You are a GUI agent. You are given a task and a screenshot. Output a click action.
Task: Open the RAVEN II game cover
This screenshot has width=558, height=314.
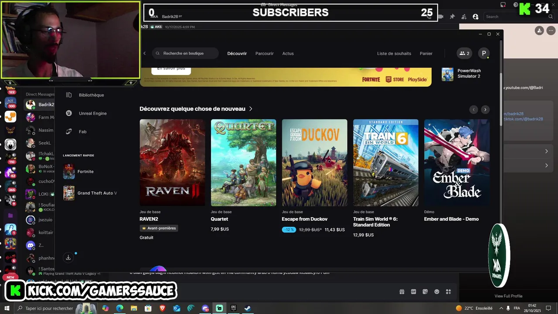[172, 163]
